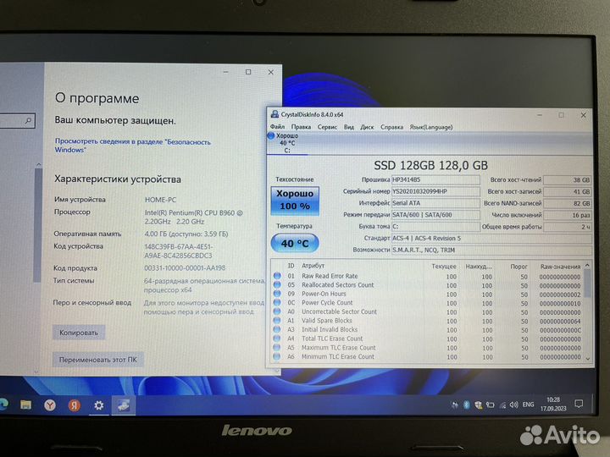
Task: Click the serial number field
Action: 435,191
